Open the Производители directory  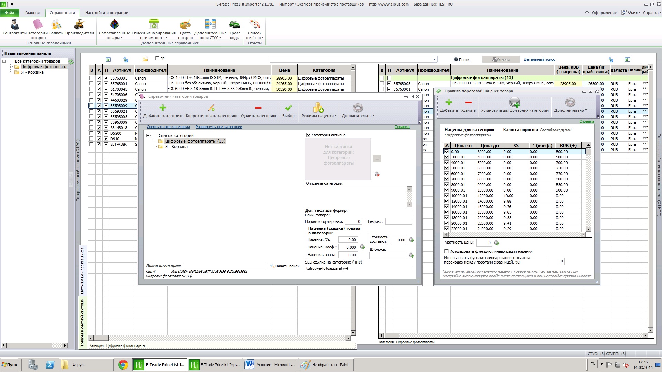click(x=80, y=27)
